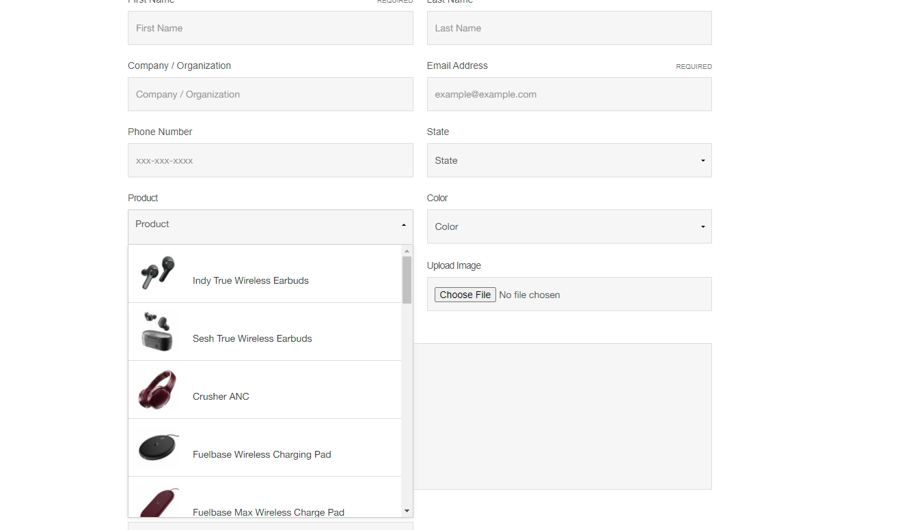Open the State dropdown
This screenshot has width=900, height=530.
(x=569, y=160)
